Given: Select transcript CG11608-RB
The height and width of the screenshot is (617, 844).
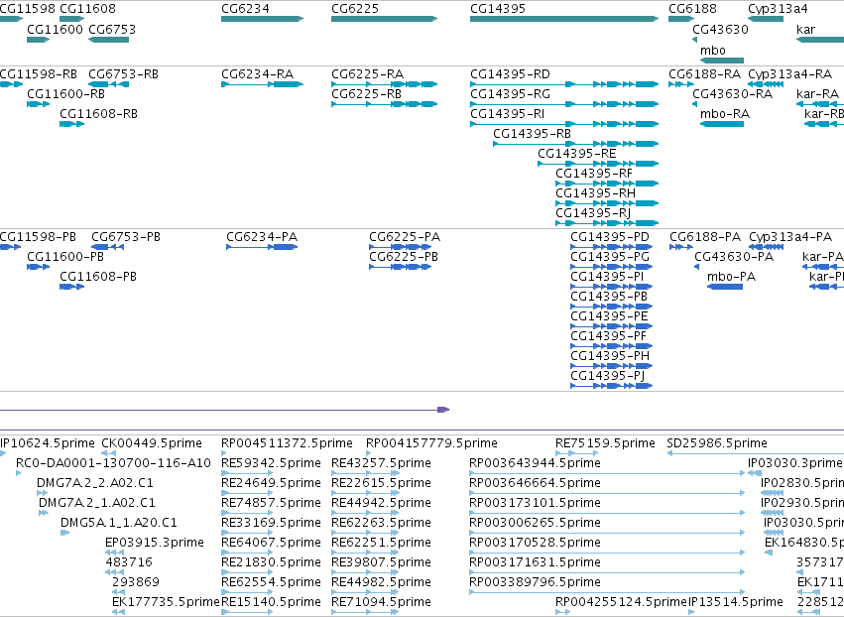Looking at the screenshot, I should tap(72, 124).
